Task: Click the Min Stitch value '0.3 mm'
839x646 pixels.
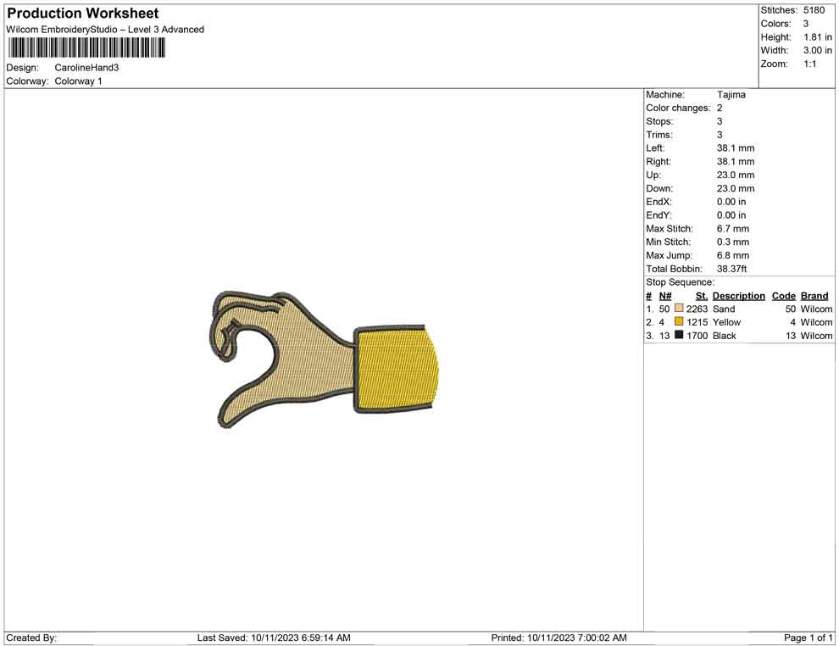Action: coord(733,242)
